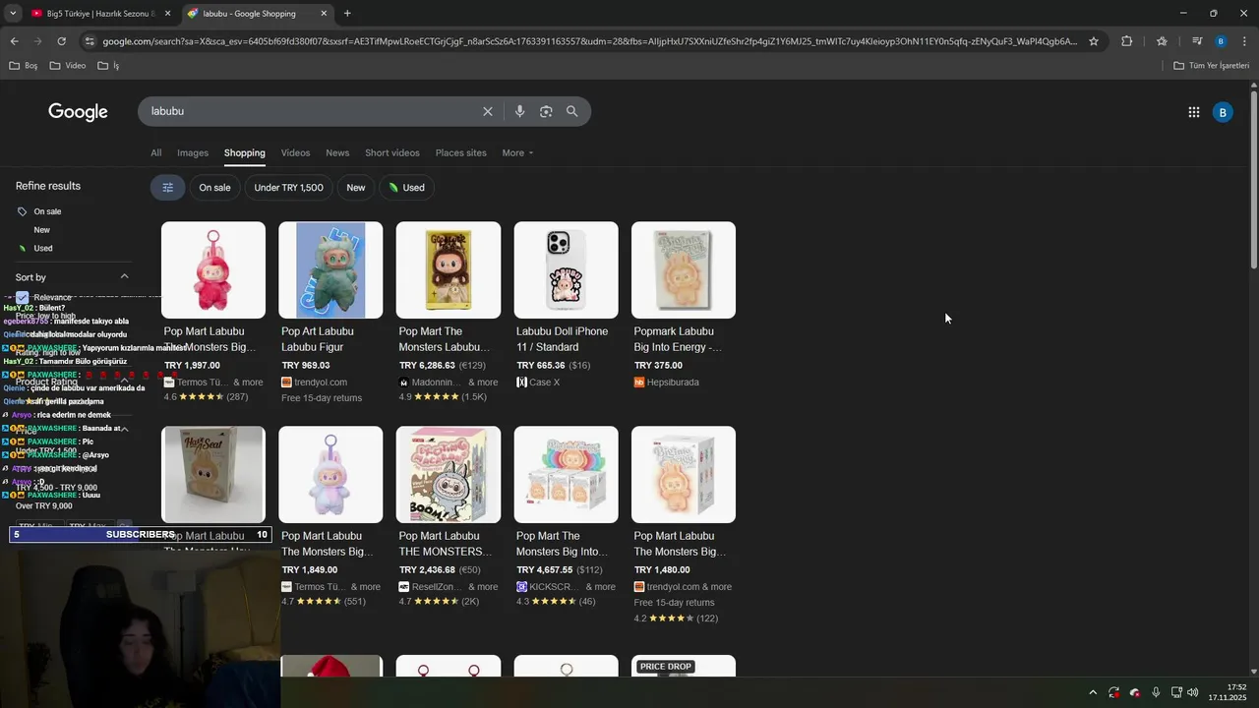Open Chrome three-dot menu
The width and height of the screenshot is (1259, 708).
pyautogui.click(x=1244, y=41)
